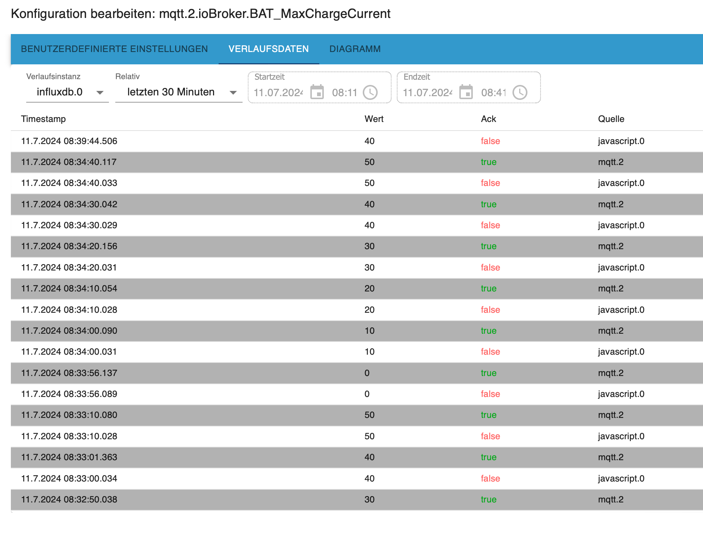Click the Wert column header
The image size is (703, 535).
coord(374,119)
